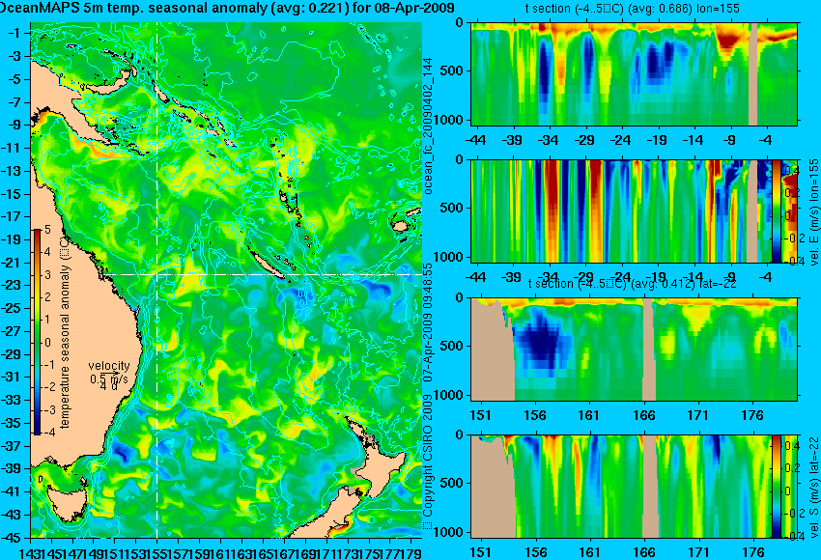821x560 pixels.
Task: Click the lat=-22 temperature section plot
Action: [634, 350]
